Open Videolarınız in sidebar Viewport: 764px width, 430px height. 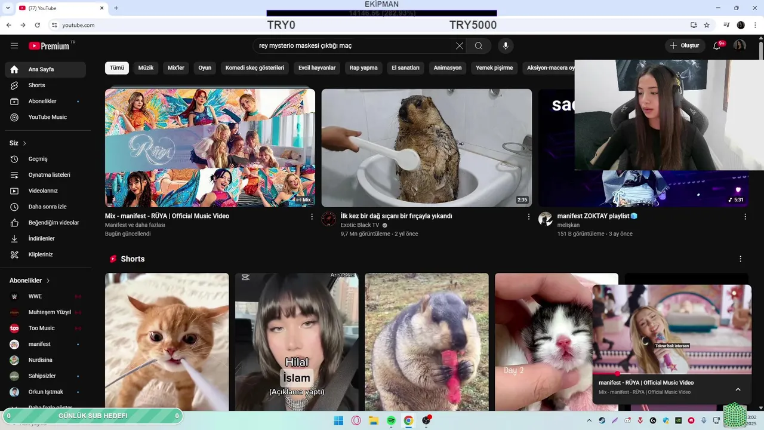(x=45, y=191)
